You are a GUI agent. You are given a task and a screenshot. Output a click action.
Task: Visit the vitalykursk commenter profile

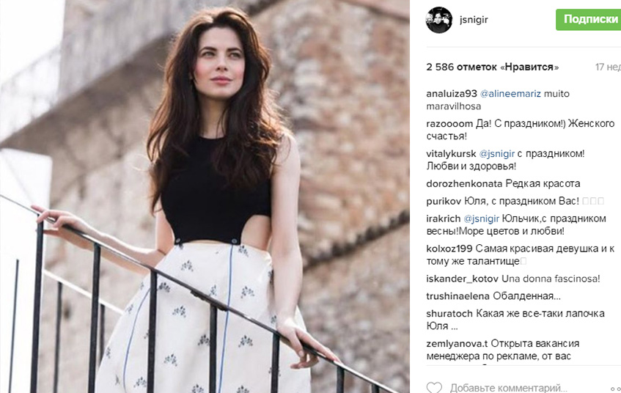click(x=451, y=154)
